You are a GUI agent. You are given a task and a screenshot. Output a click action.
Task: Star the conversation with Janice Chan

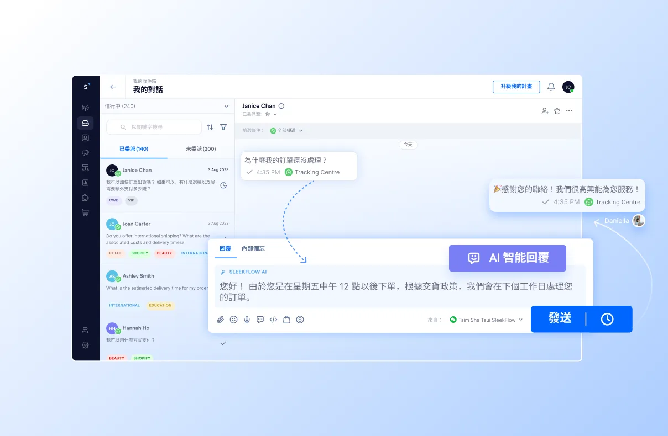pos(557,110)
